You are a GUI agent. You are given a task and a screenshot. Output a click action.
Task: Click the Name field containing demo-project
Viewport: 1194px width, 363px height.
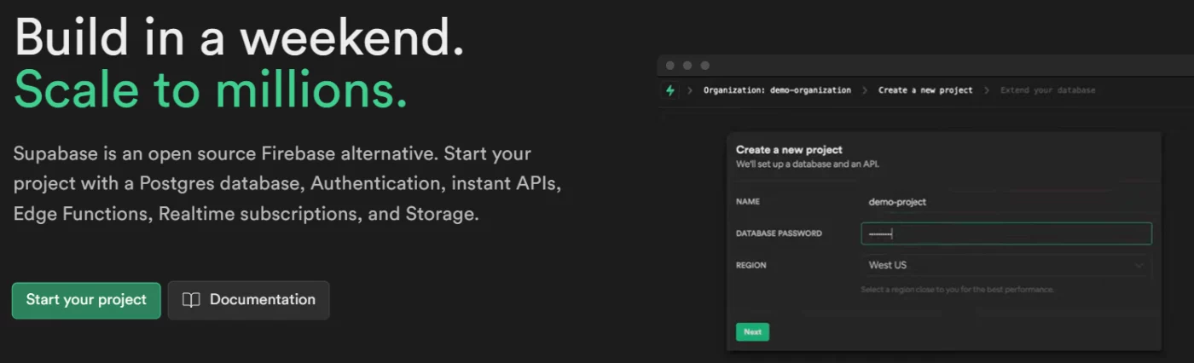tap(1006, 202)
